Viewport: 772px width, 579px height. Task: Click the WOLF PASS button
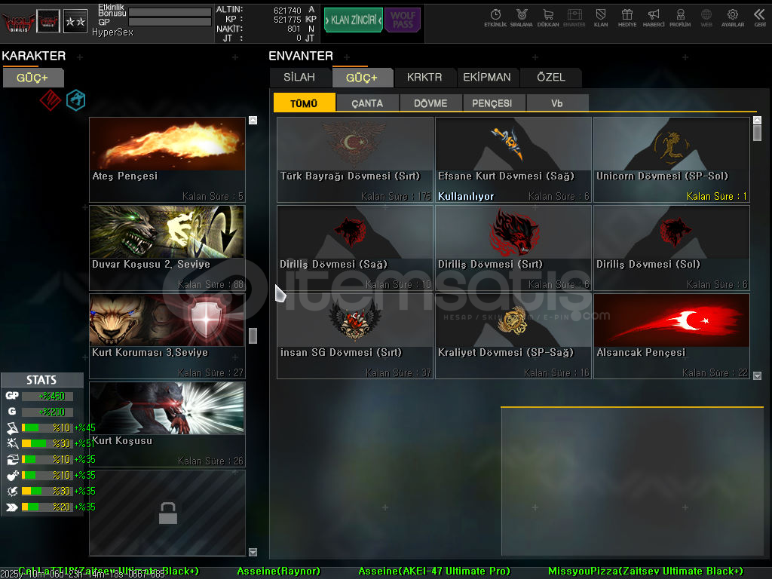click(x=403, y=20)
